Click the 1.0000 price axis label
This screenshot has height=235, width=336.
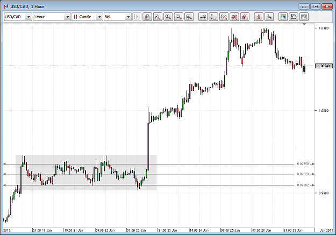323,110
